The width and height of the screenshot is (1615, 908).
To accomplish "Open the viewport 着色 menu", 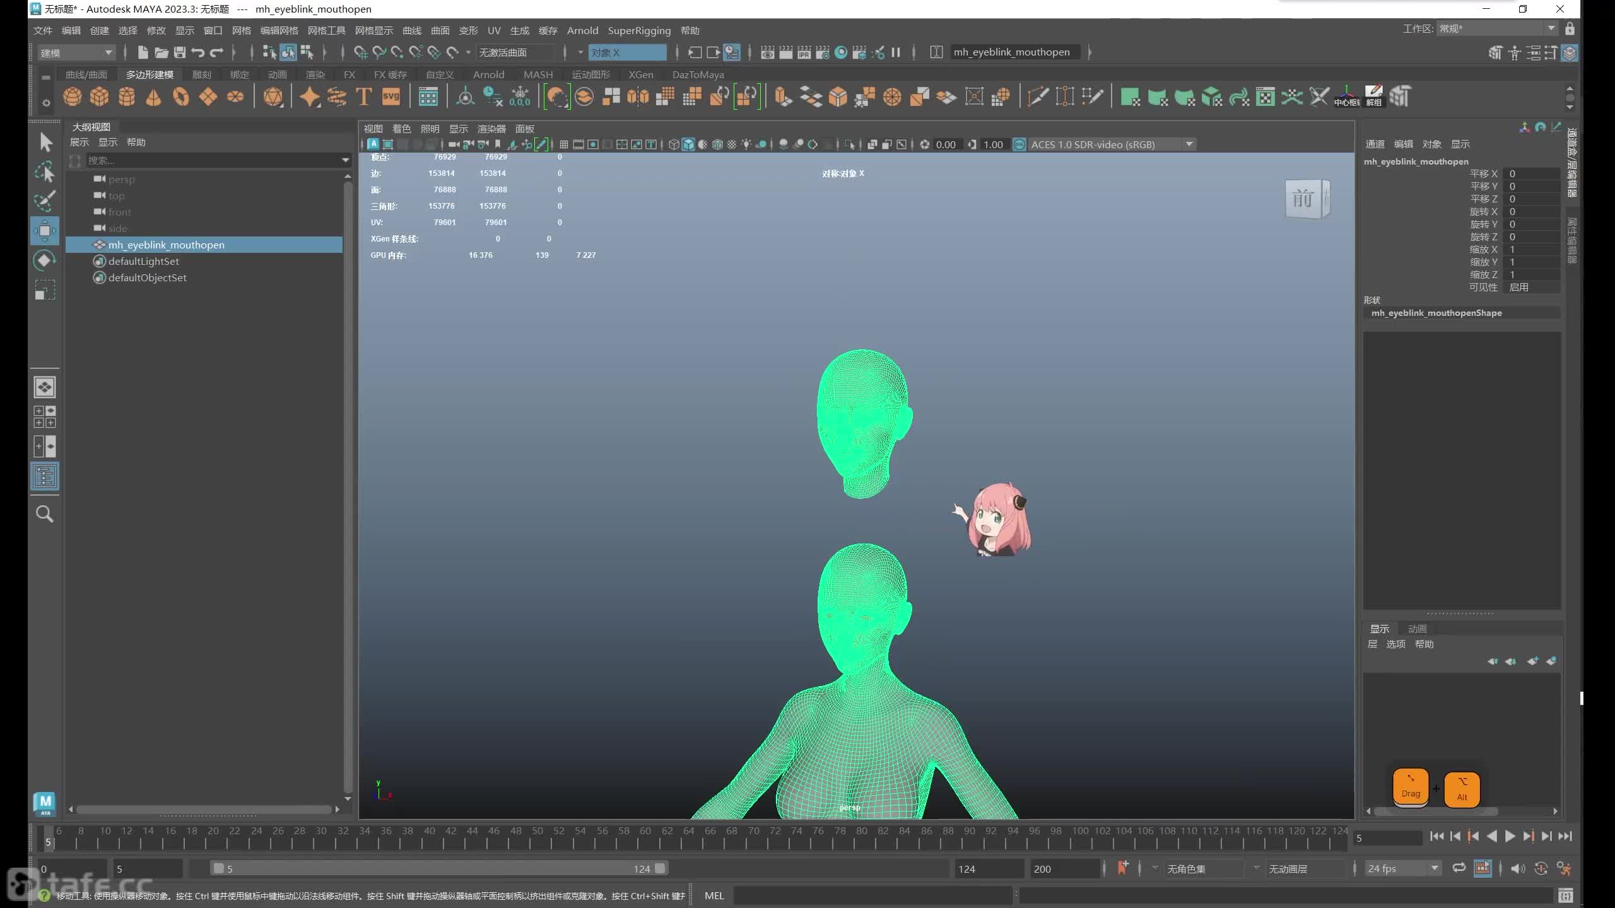I will click(401, 129).
